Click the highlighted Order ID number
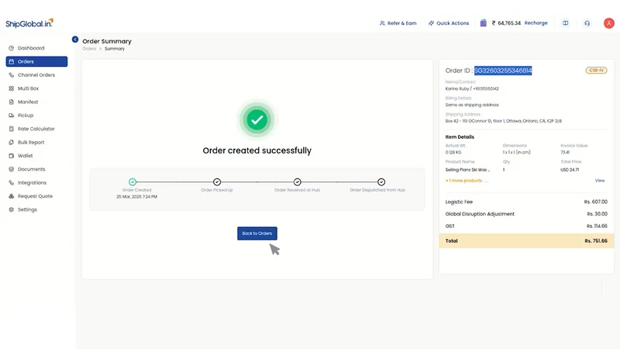Image resolution: width=620 pixels, height=349 pixels. click(x=503, y=71)
